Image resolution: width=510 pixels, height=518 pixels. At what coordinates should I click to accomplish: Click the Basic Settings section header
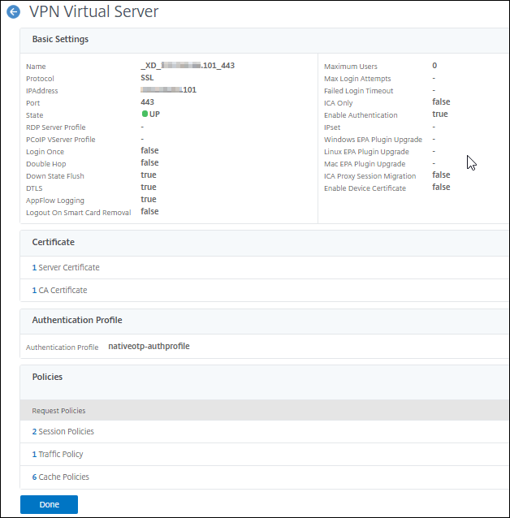coord(60,39)
